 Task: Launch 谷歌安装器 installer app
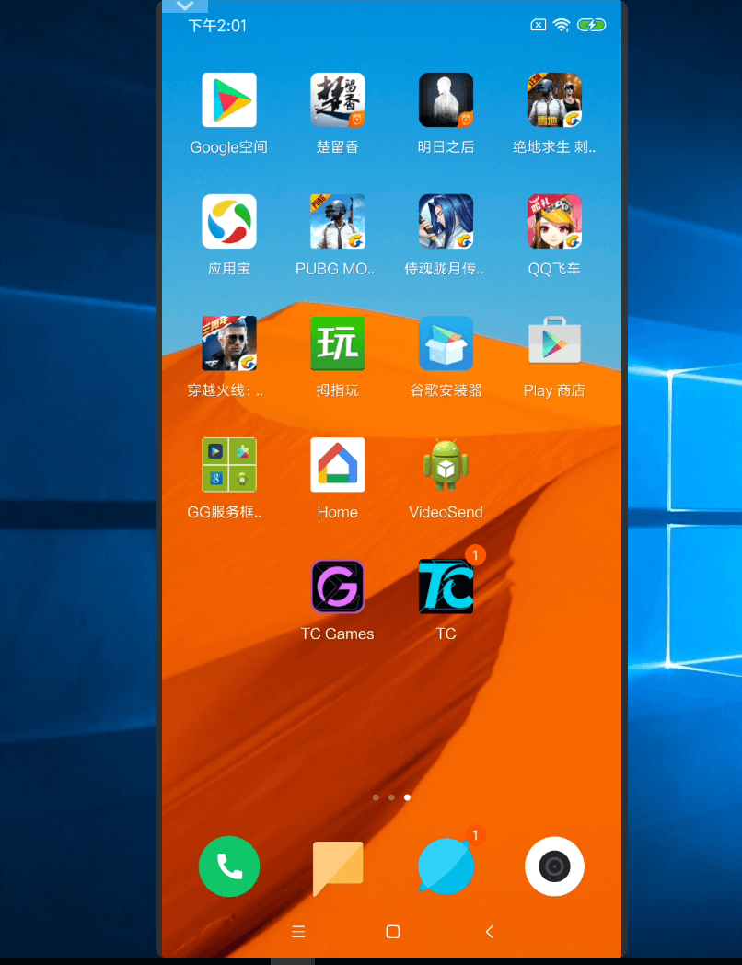coord(446,343)
